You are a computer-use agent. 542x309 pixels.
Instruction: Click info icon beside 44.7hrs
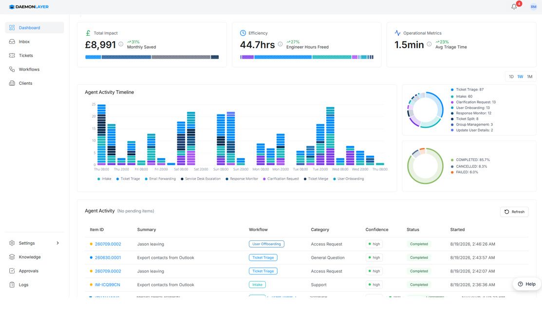tap(280, 44)
